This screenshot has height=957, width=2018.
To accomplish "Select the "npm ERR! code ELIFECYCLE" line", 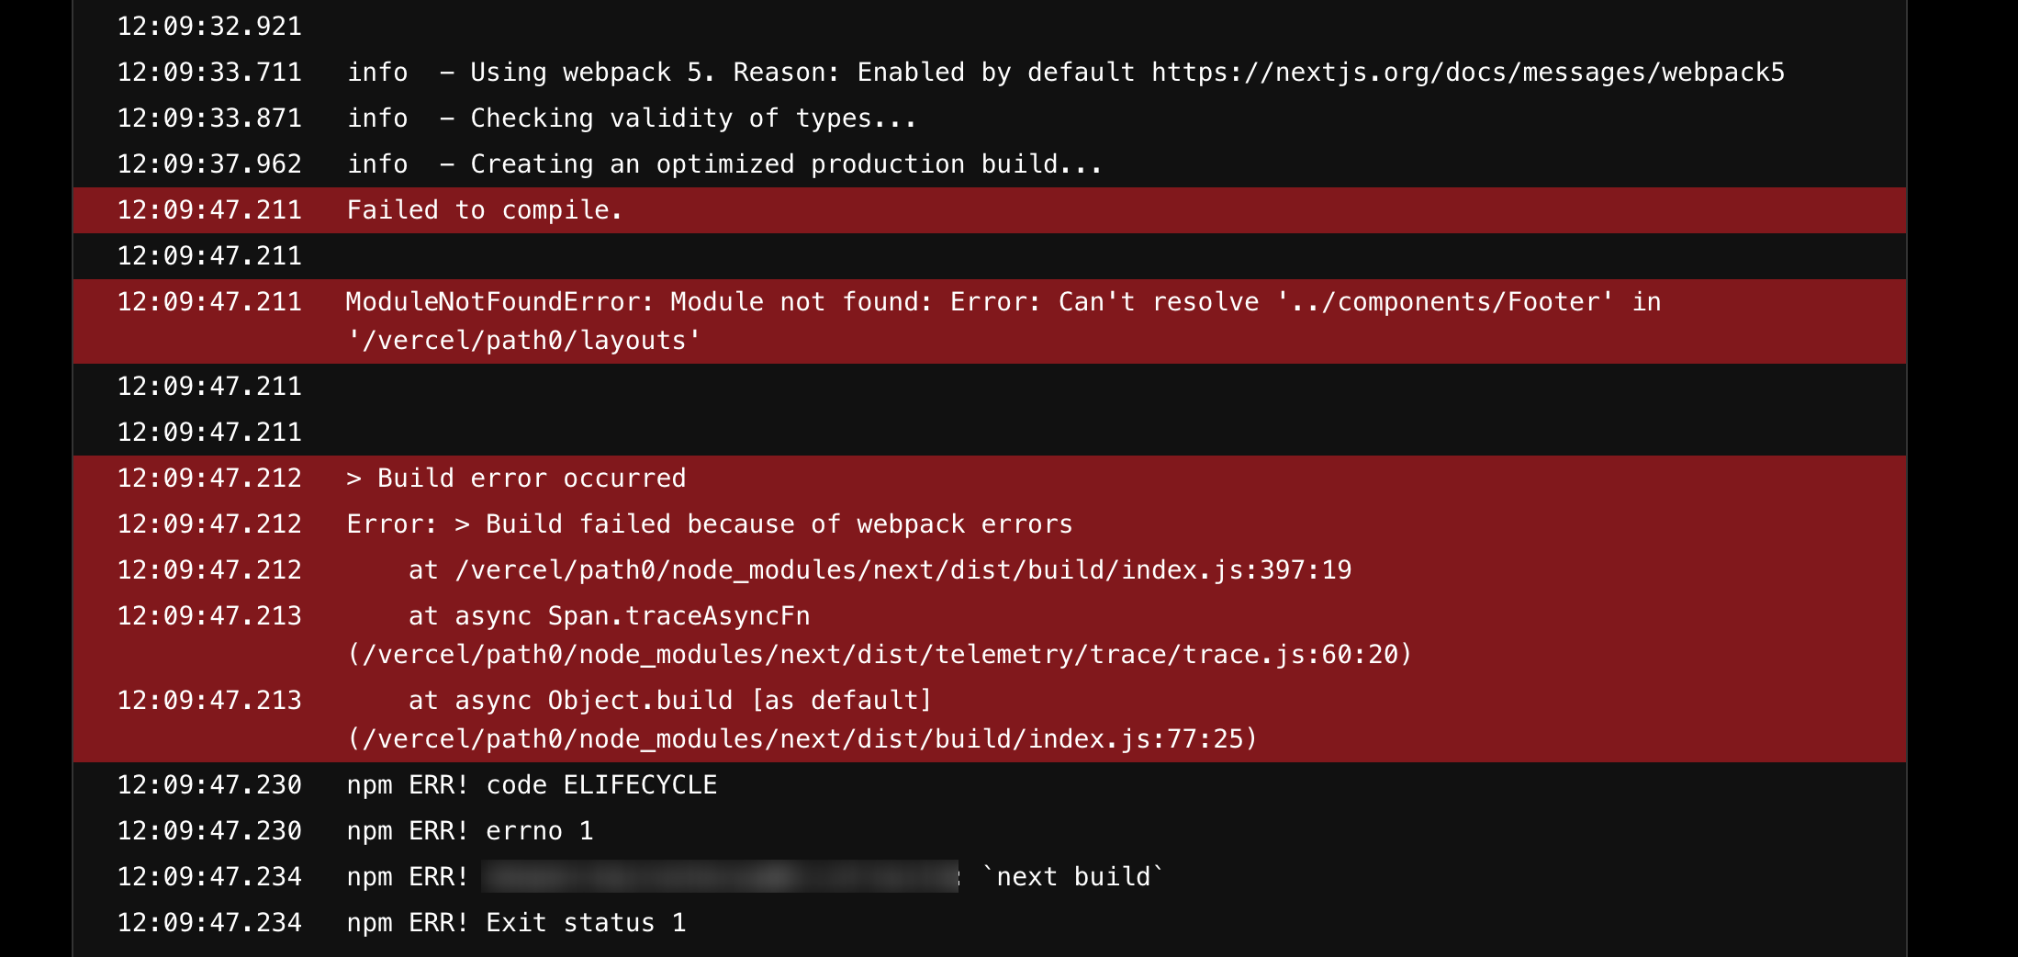I will pyautogui.click(x=532, y=785).
